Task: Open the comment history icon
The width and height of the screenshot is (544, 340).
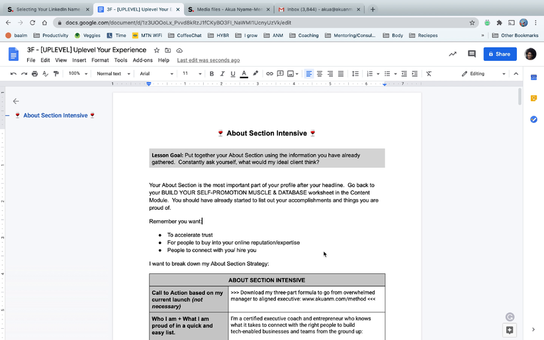Action: (471, 54)
